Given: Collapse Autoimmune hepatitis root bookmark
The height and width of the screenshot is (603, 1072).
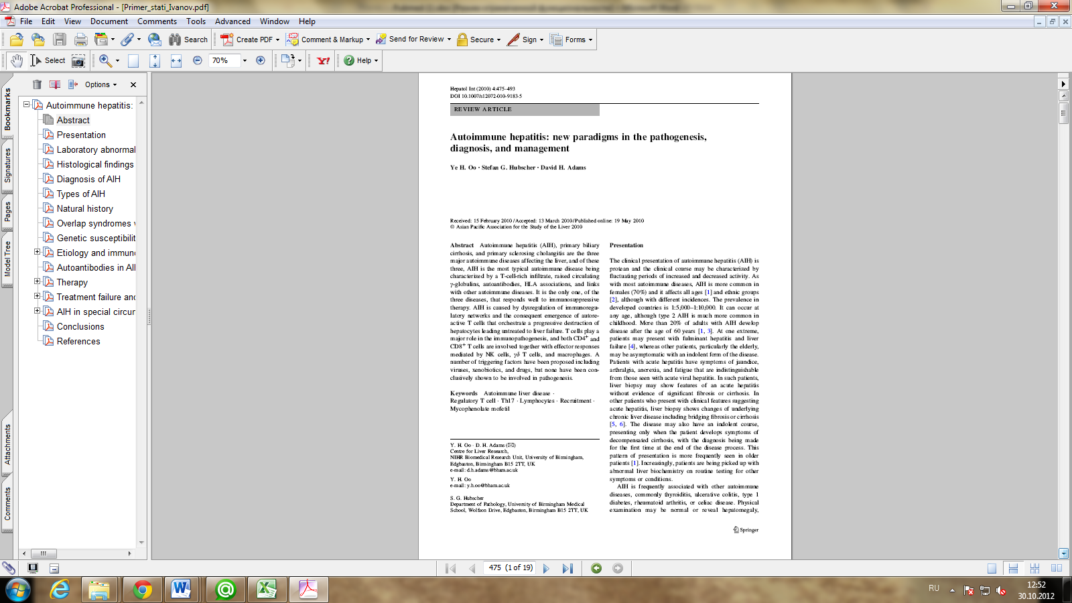Looking at the screenshot, I should click(x=26, y=105).
